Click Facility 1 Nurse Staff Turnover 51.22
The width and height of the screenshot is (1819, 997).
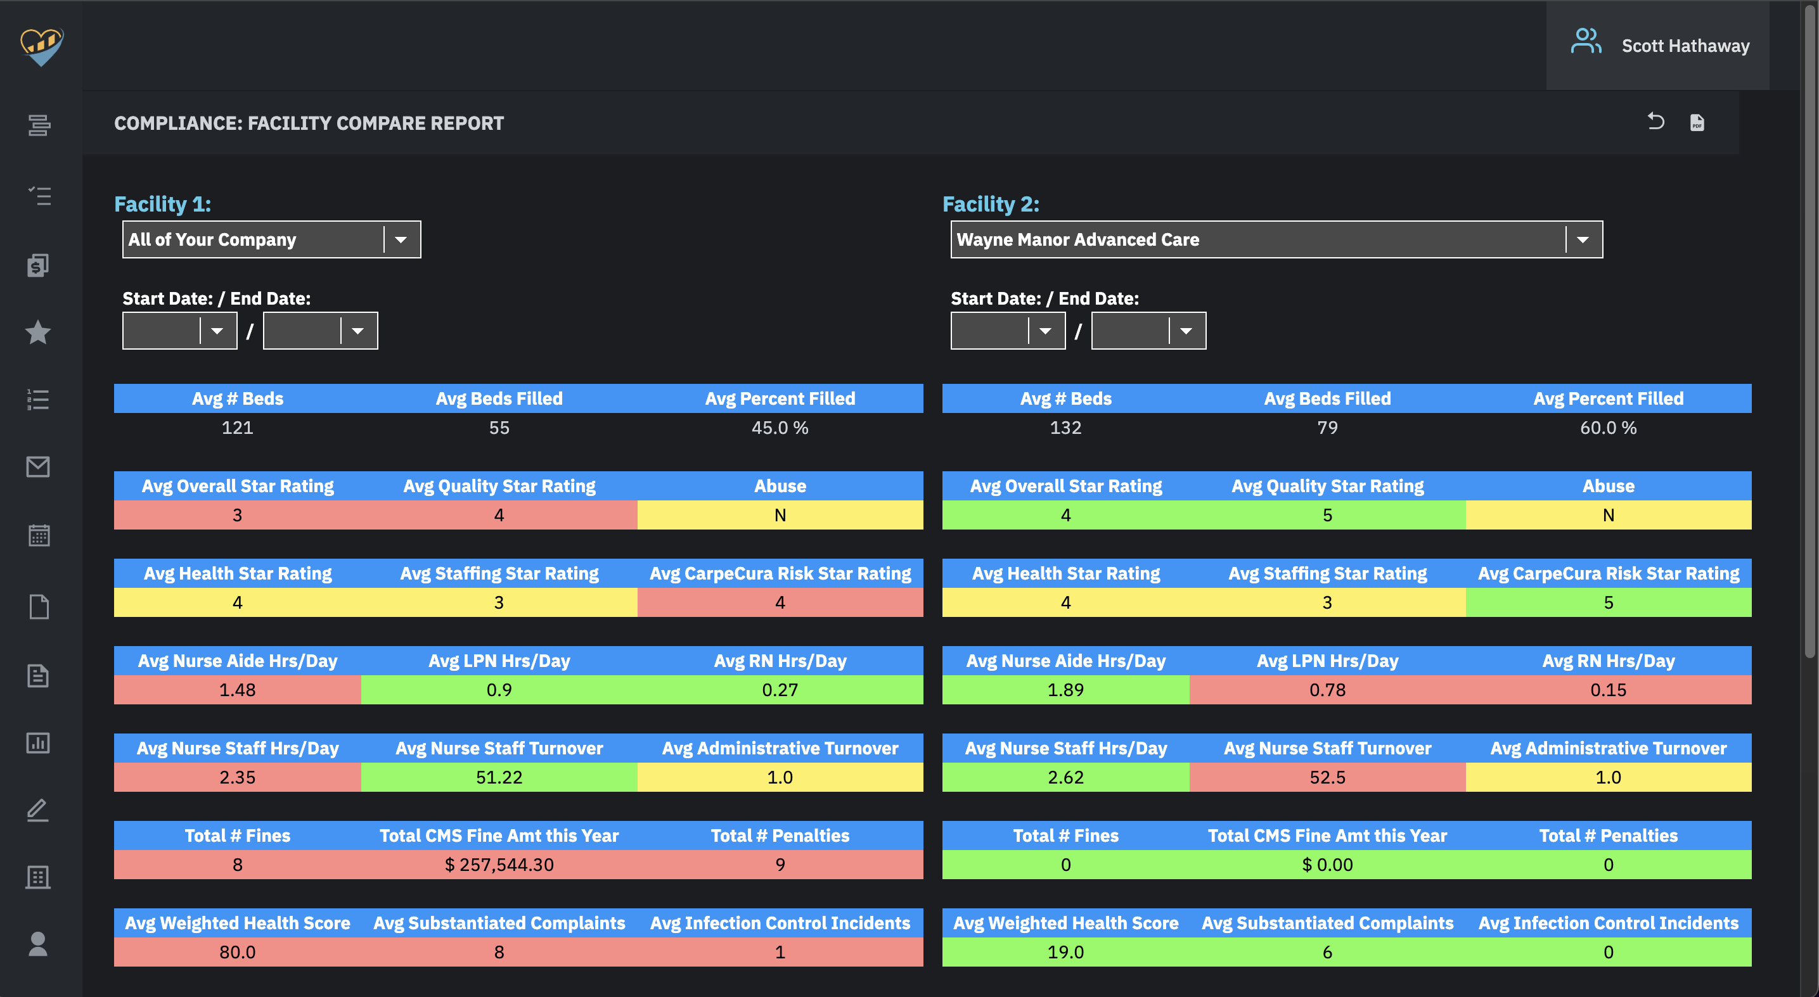(x=499, y=777)
